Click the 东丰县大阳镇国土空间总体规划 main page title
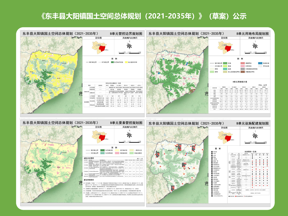This screenshot has height=216, width=288. click(143, 16)
